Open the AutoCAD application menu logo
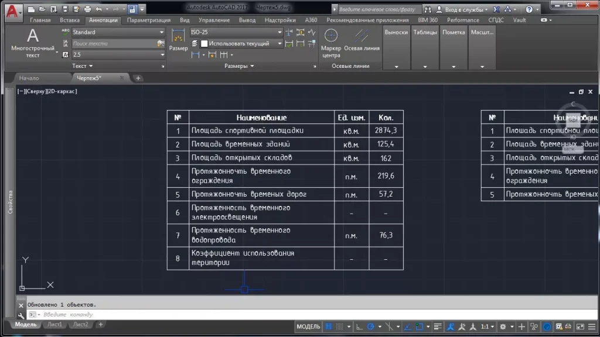600x337 pixels. 12,10
